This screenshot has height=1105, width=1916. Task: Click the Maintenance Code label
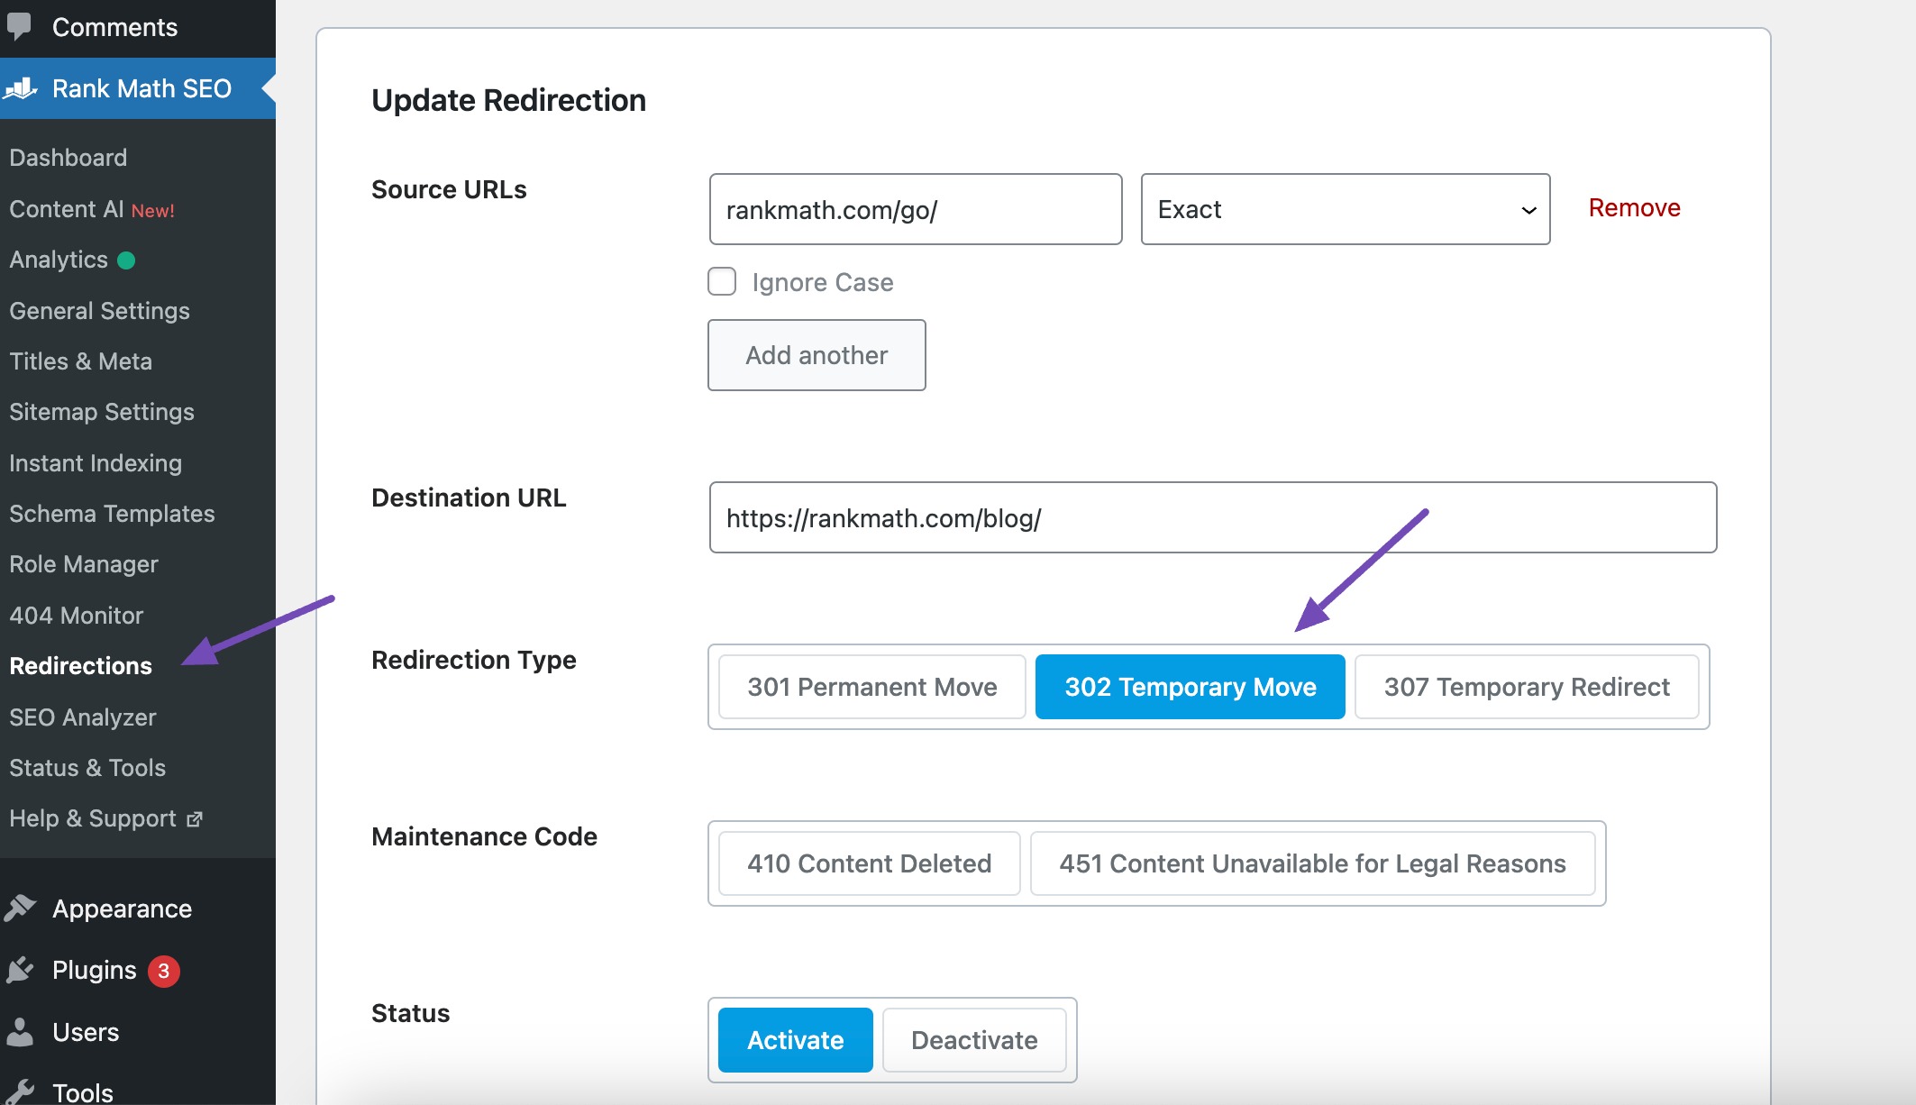pos(484,836)
